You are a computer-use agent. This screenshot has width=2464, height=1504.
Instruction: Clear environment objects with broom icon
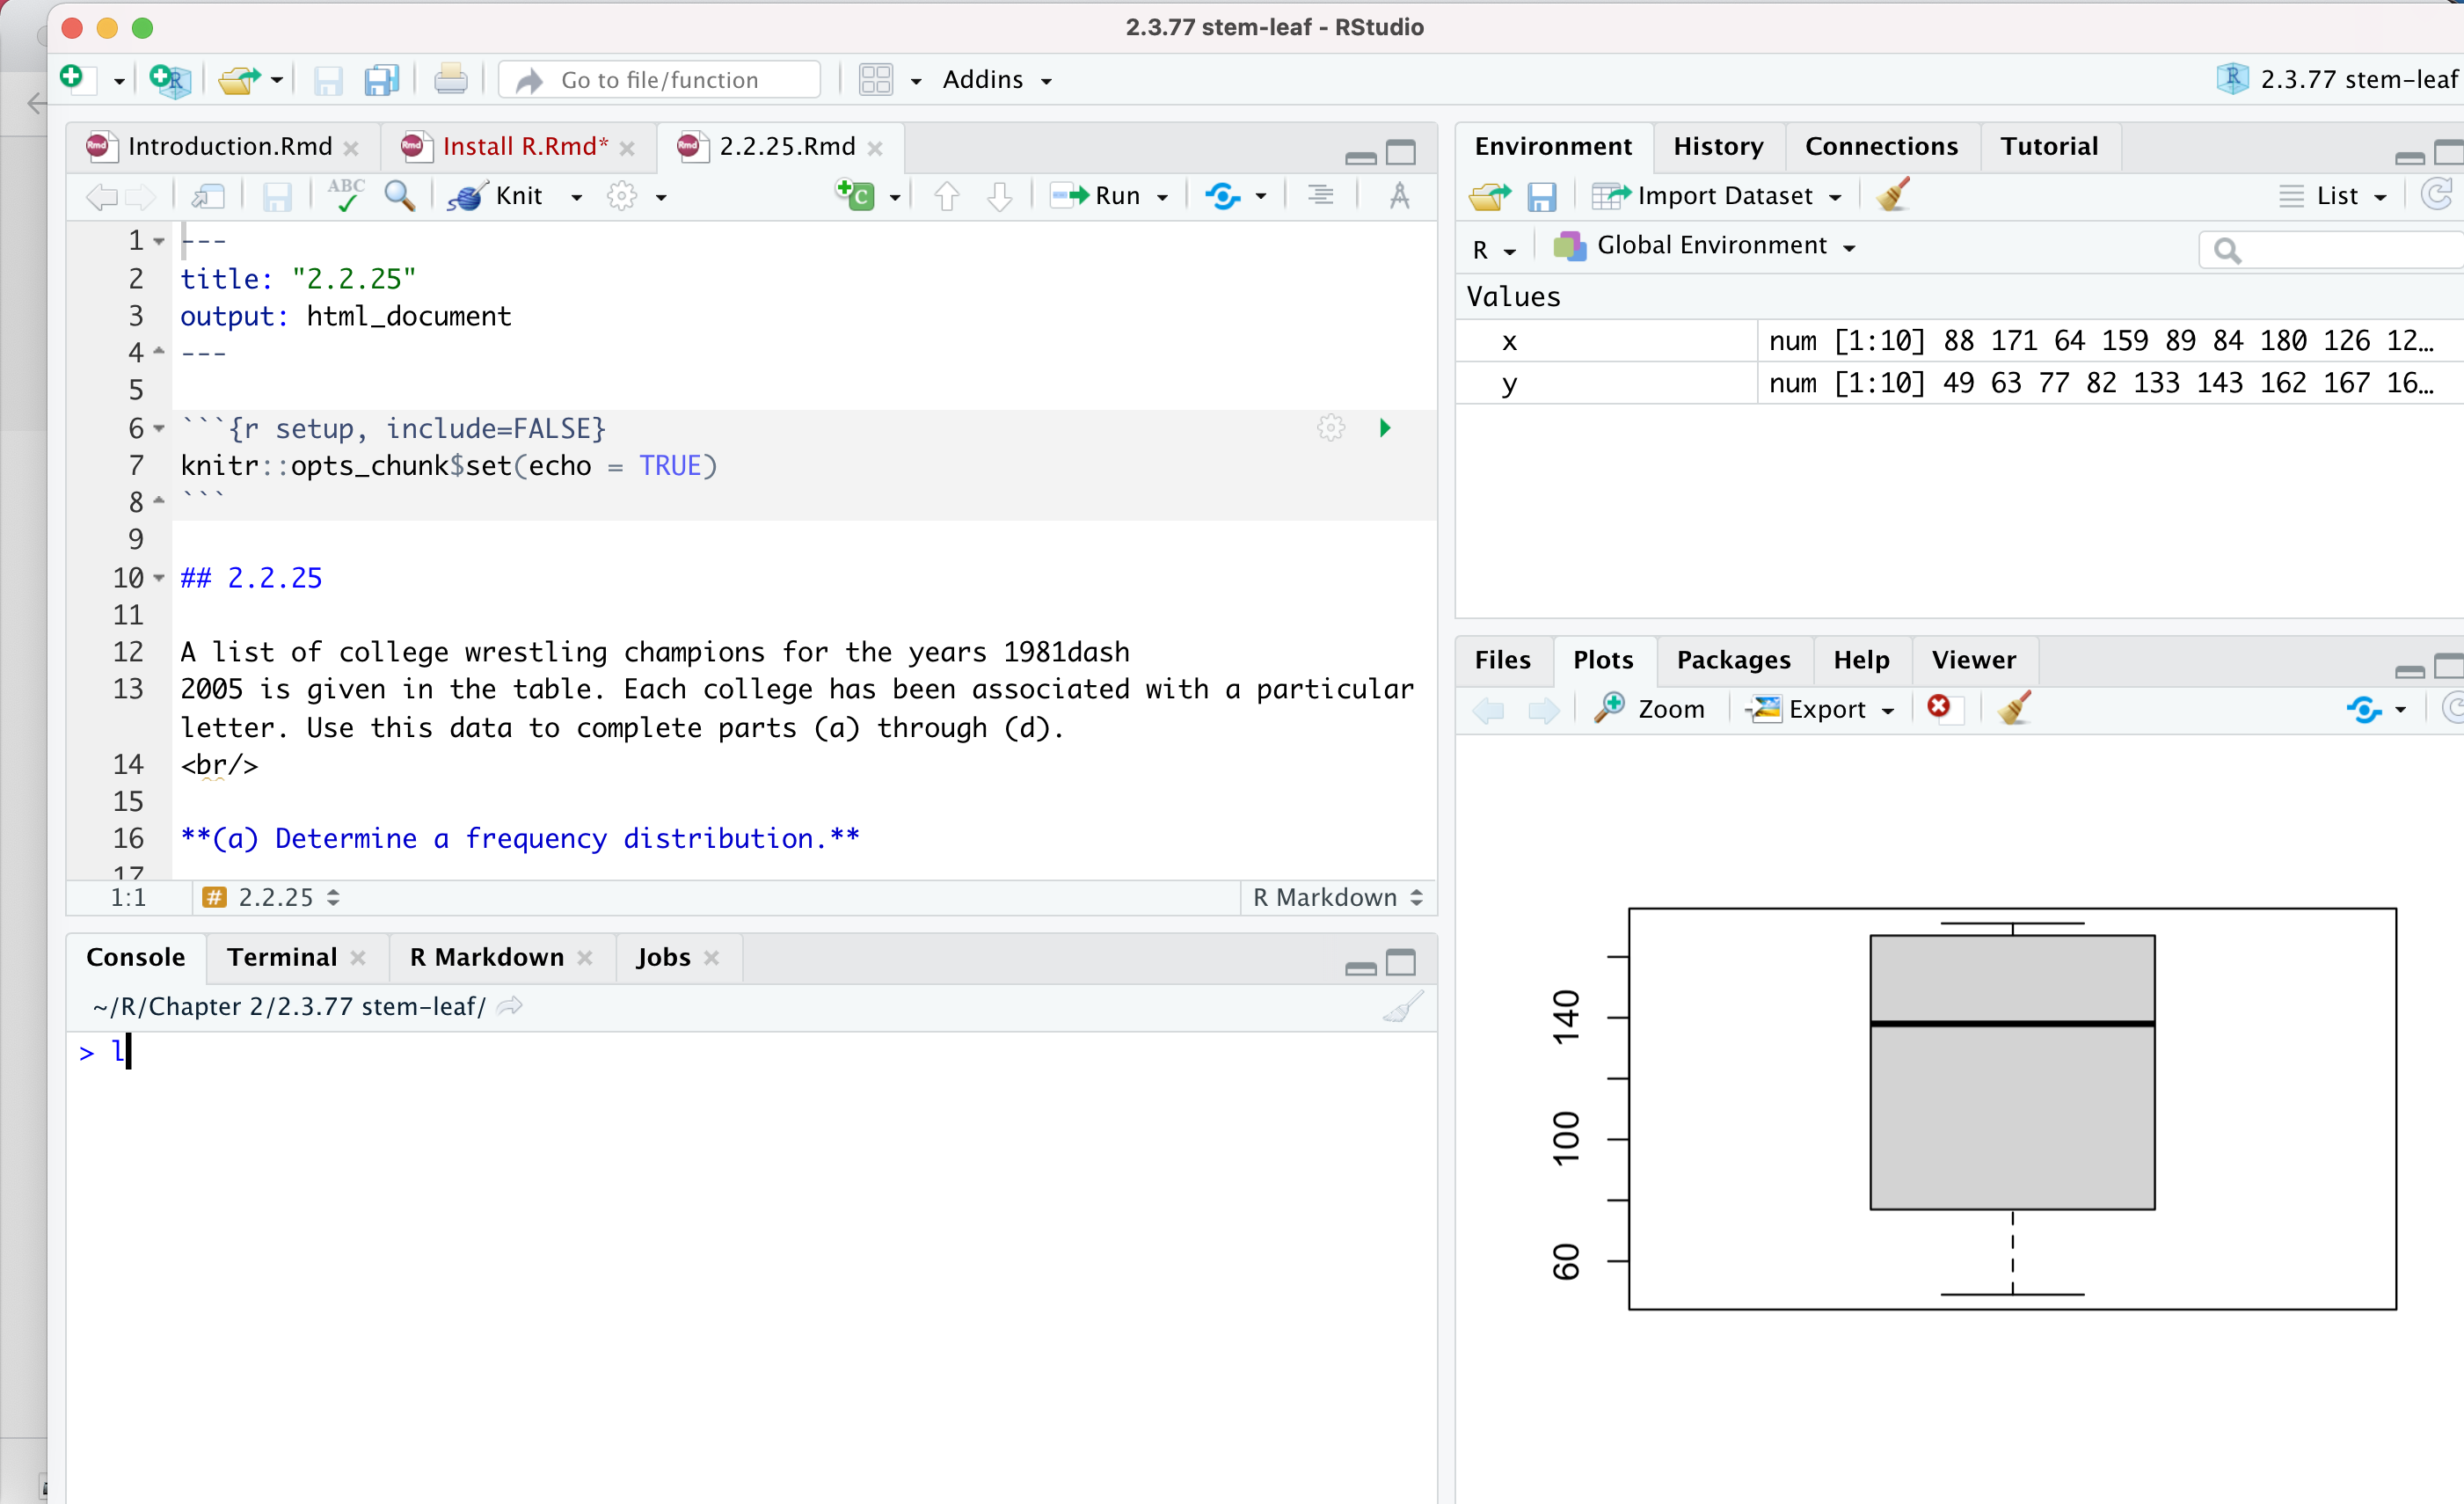1893,196
